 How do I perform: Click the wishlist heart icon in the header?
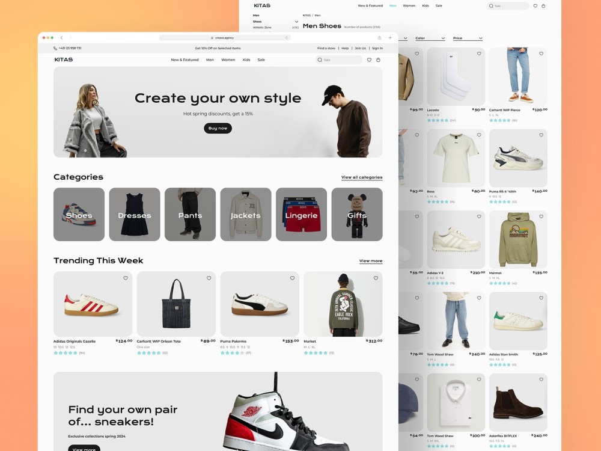pos(369,60)
